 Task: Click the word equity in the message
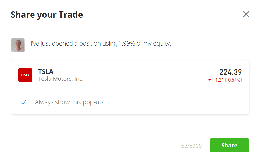[162, 44]
